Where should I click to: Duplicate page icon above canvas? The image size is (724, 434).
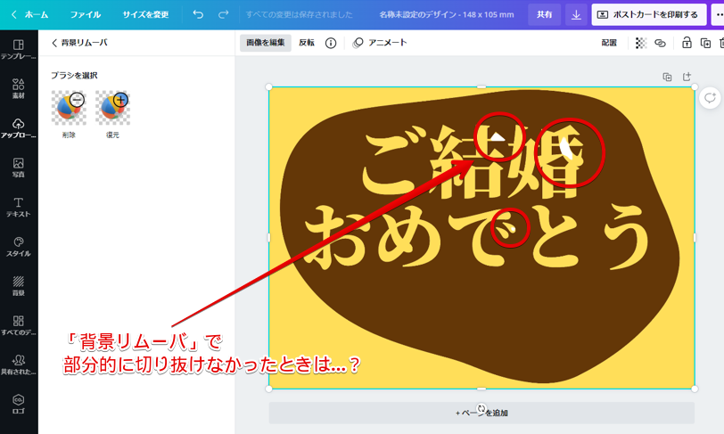point(667,77)
